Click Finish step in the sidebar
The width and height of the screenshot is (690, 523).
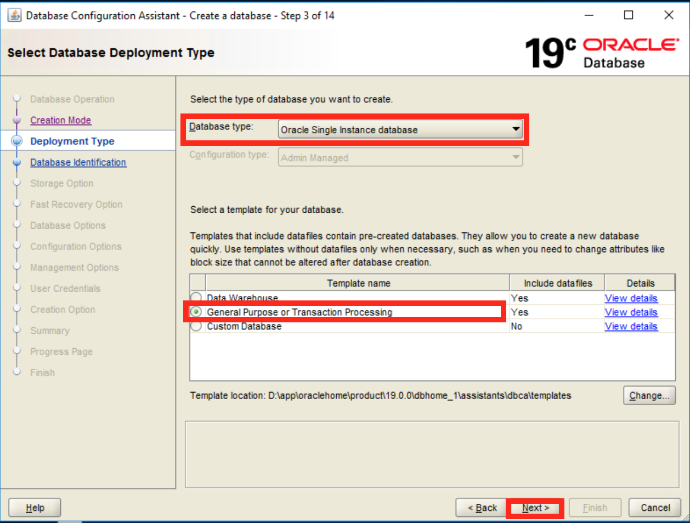42,372
